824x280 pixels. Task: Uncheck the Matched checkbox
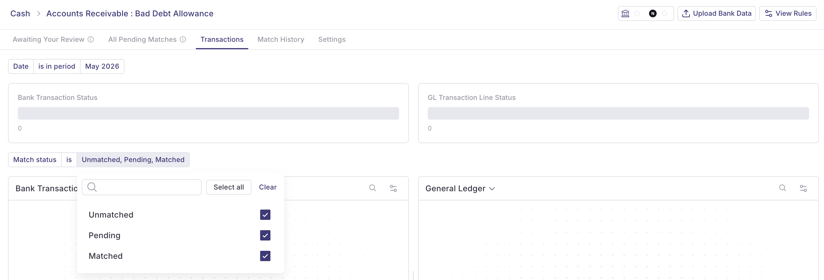tap(265, 256)
